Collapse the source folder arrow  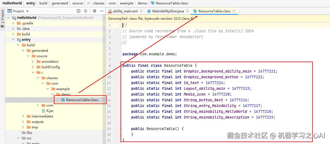(28, 56)
